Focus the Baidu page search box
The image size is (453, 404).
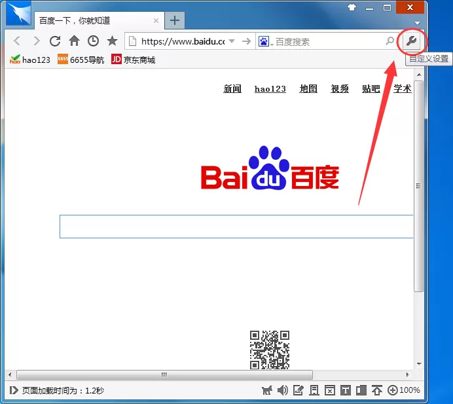click(x=236, y=227)
